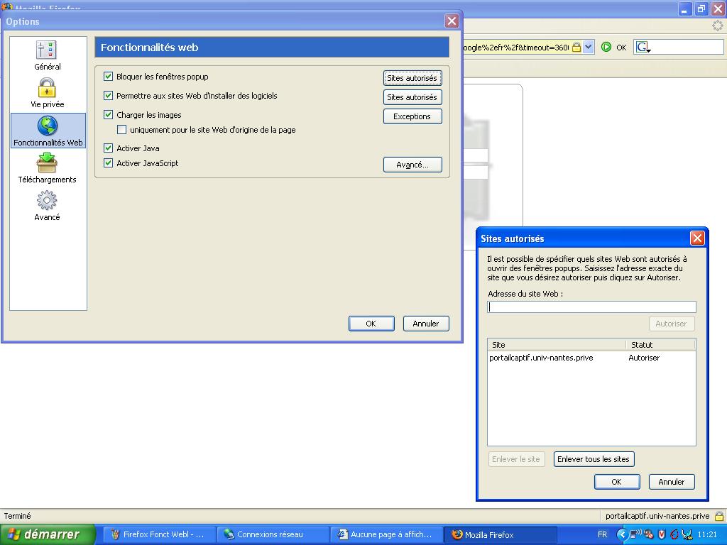Open the Téléchargements options panel
This screenshot has width=727, height=545.
coord(47,168)
